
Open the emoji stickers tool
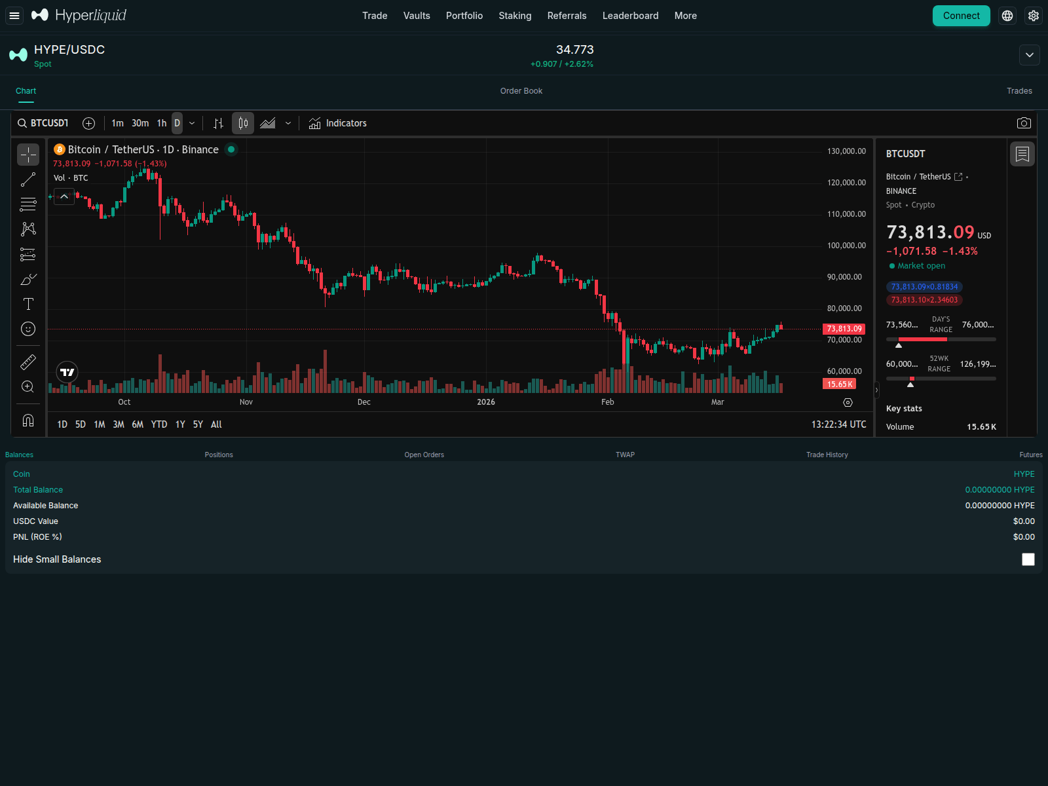pos(28,328)
